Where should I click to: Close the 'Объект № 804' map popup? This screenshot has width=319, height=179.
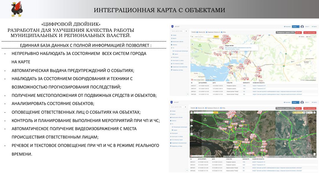tap(257, 46)
